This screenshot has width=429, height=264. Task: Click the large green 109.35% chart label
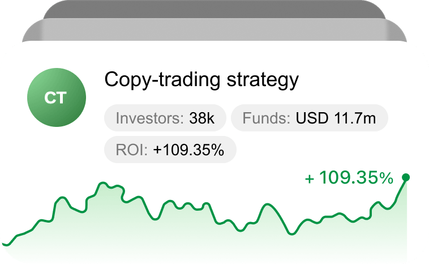coord(356,178)
